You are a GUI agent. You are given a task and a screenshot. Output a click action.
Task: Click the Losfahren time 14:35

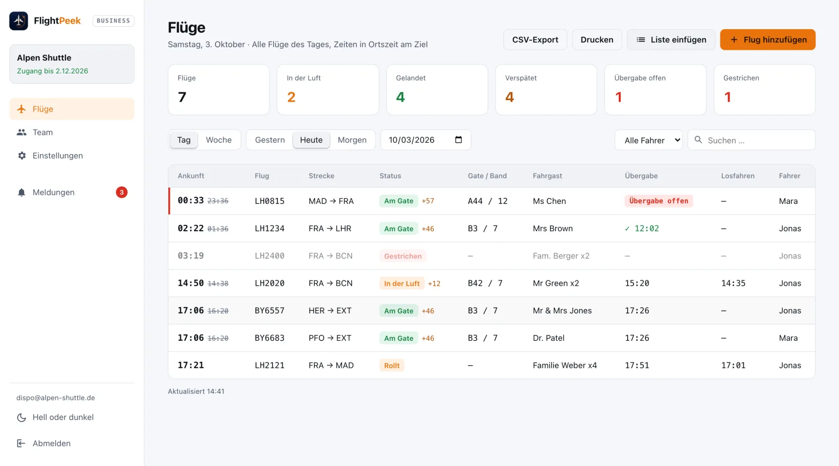[733, 284]
